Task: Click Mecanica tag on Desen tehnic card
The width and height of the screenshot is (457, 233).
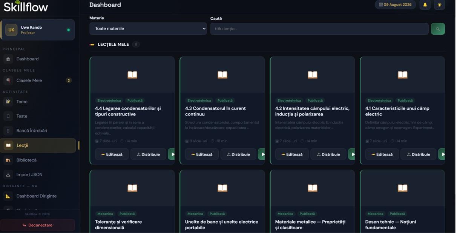Action: point(376,214)
